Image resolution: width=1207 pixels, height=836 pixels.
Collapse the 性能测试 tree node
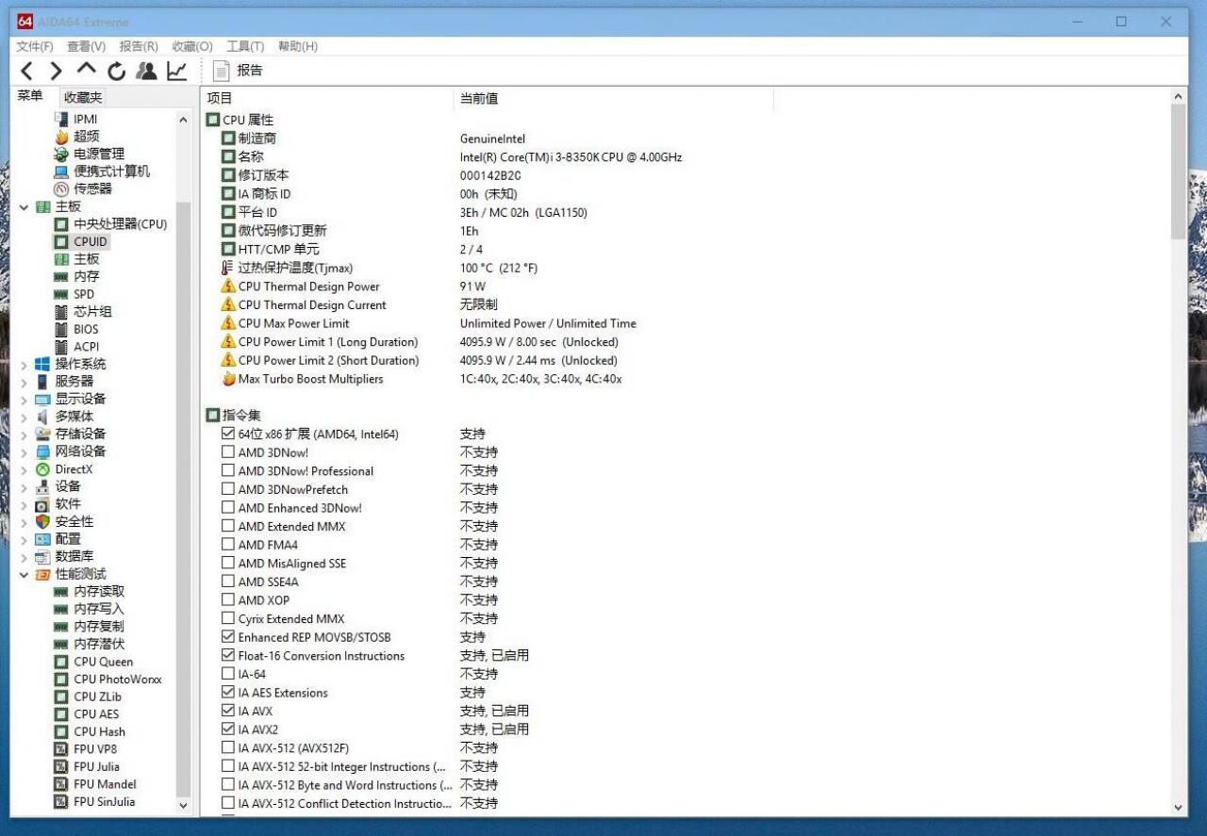pos(24,574)
